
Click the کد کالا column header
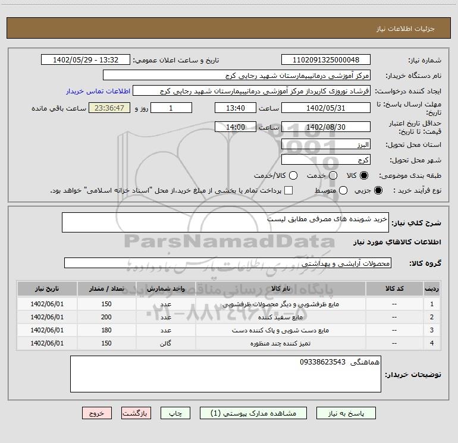394,289
